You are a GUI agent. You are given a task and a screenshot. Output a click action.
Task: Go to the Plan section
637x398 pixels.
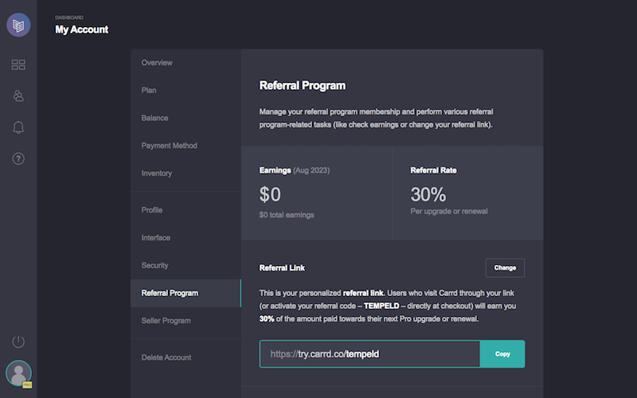coord(149,90)
